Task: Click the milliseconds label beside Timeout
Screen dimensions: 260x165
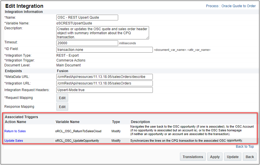Action: click(127, 43)
